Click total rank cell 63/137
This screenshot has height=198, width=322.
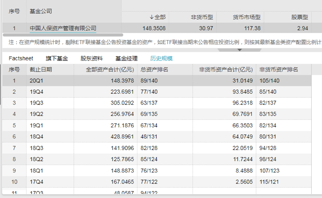[149, 103]
